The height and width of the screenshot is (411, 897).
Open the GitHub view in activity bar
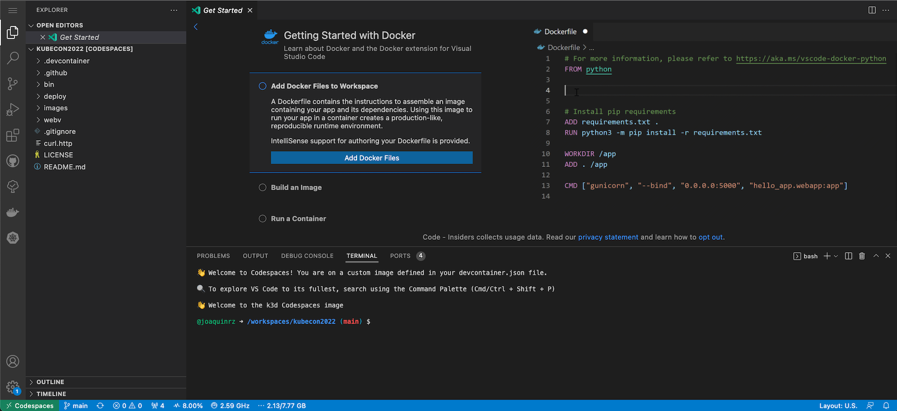coord(13,161)
